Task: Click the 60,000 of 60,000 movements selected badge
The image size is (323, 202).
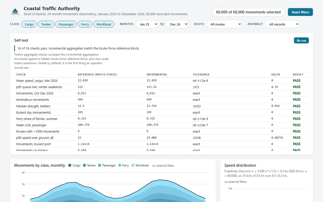Action: (x=248, y=12)
